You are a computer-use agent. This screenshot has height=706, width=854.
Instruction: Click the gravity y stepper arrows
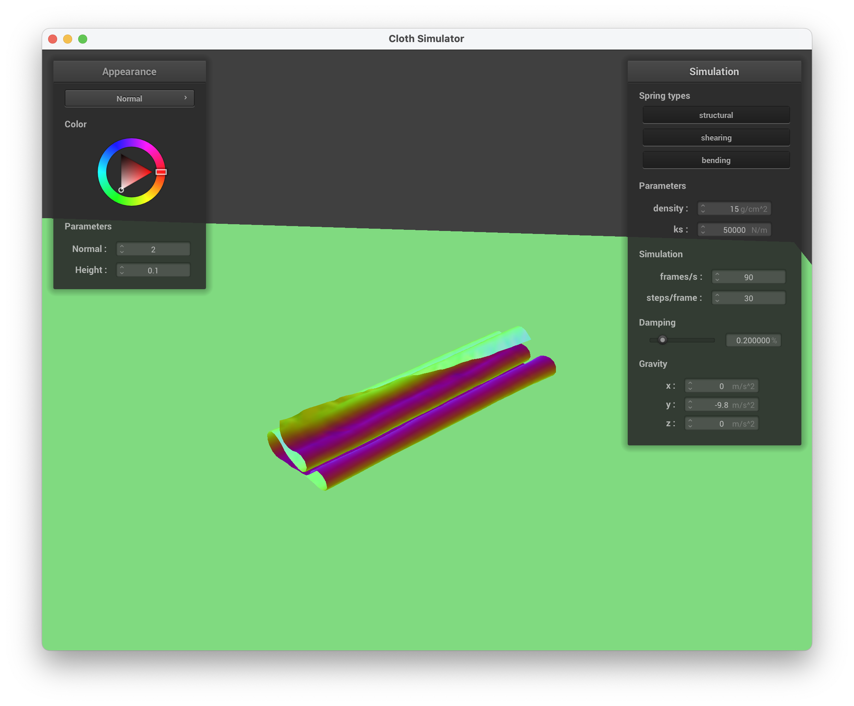[x=690, y=404]
